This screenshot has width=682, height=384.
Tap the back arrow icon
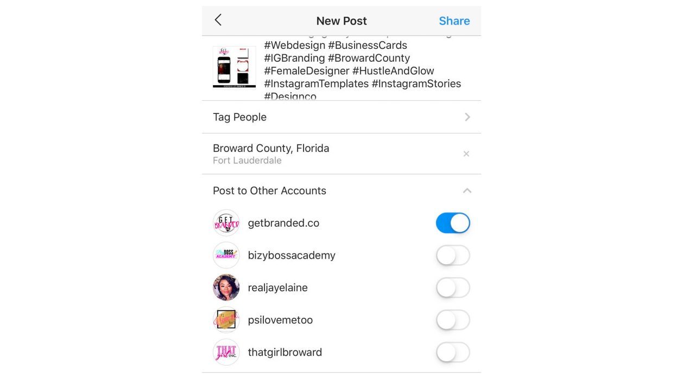218,20
